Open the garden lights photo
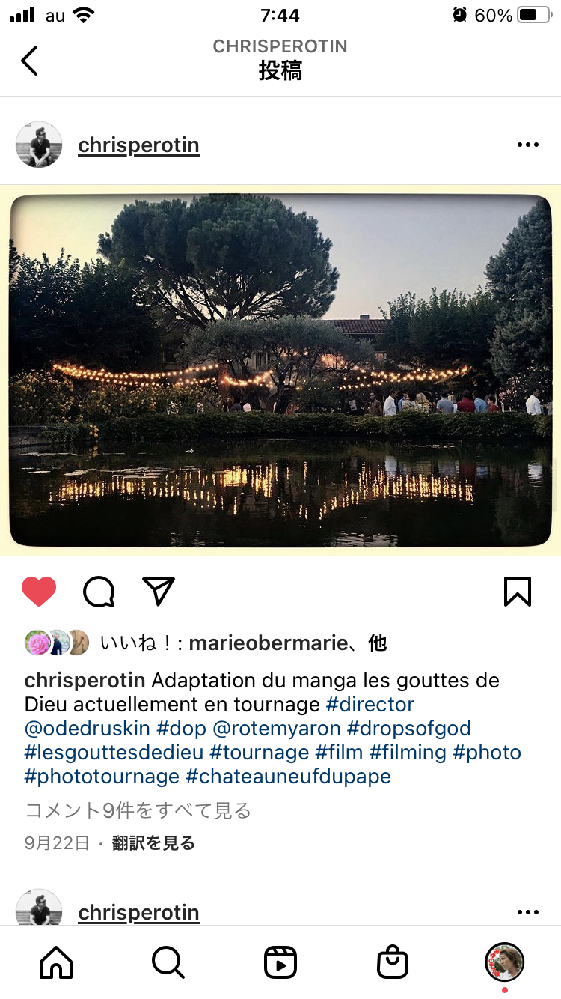 coord(280,370)
